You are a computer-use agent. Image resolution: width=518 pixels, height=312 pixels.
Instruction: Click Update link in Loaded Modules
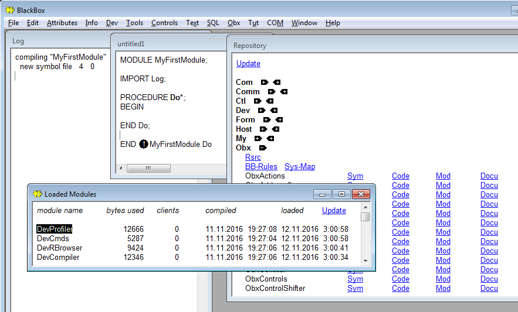pos(334,211)
